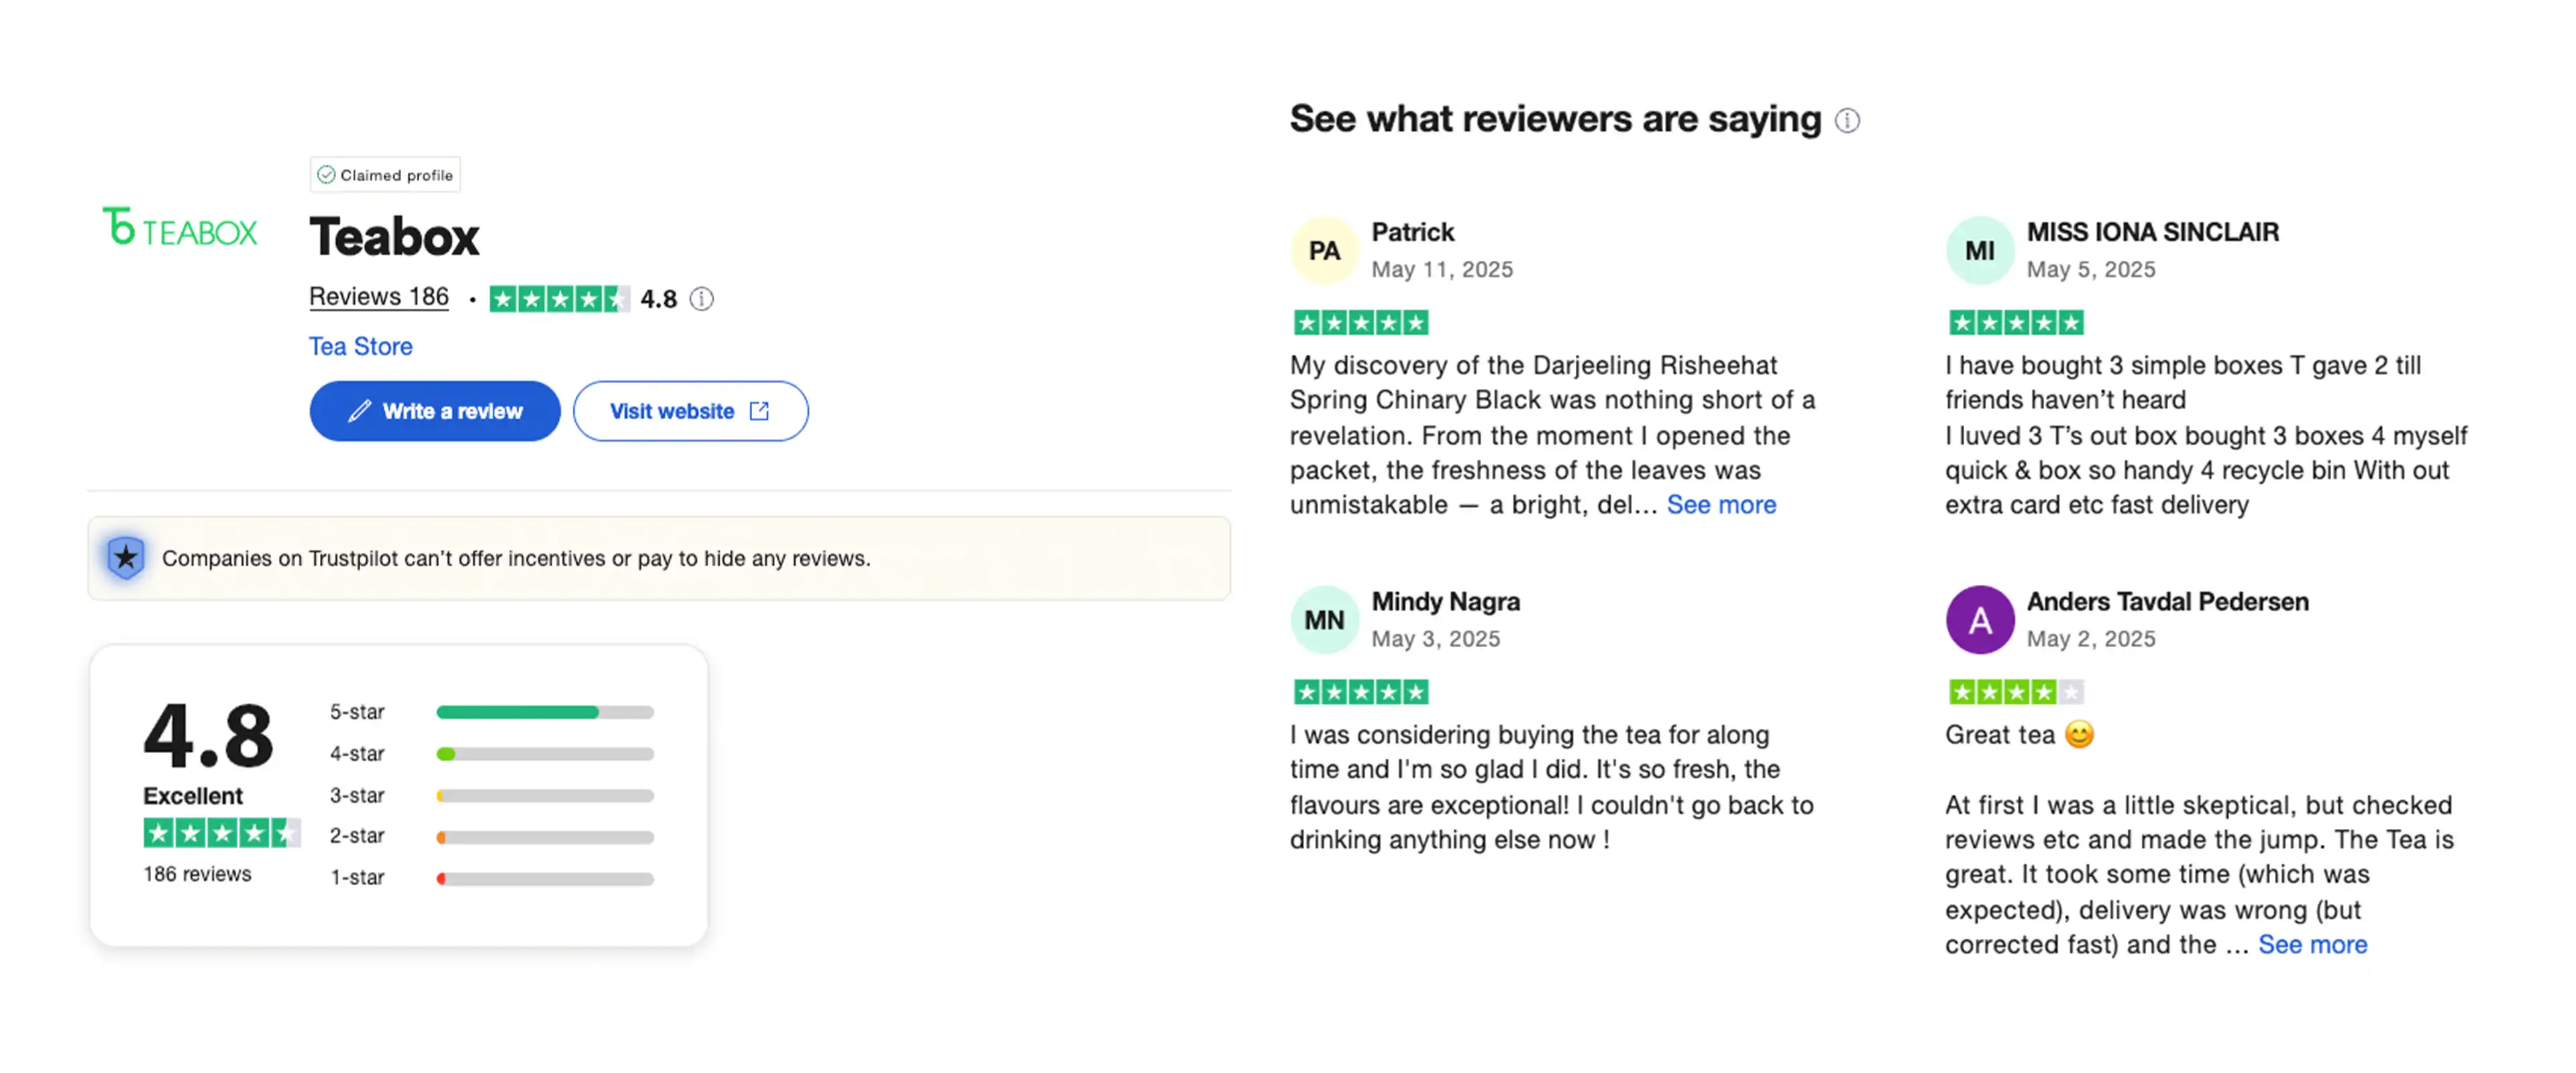Viewport: 2576px width, 1073px height.
Task: Filter reviews by 1-star rating row
Action: coord(491,878)
